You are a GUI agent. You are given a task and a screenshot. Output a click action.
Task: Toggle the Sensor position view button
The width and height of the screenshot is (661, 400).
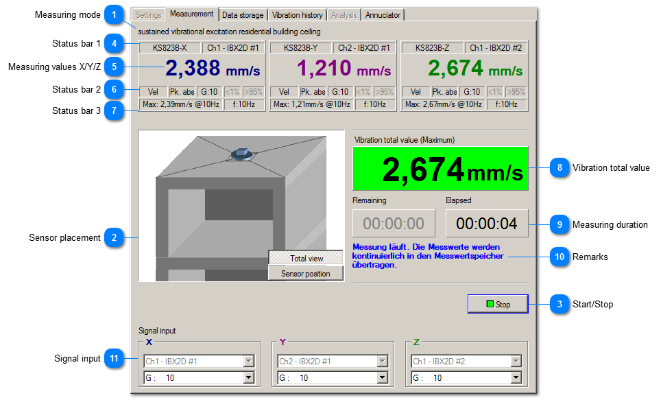306,274
